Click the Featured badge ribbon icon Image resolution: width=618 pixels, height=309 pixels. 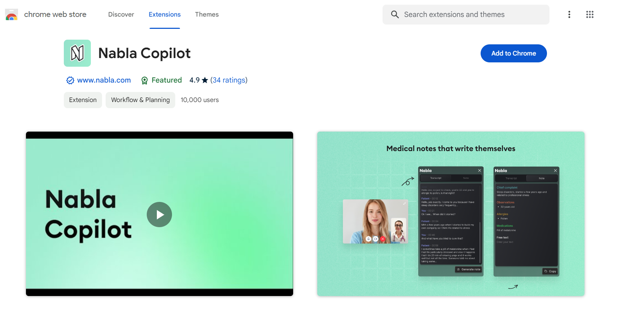[145, 80]
